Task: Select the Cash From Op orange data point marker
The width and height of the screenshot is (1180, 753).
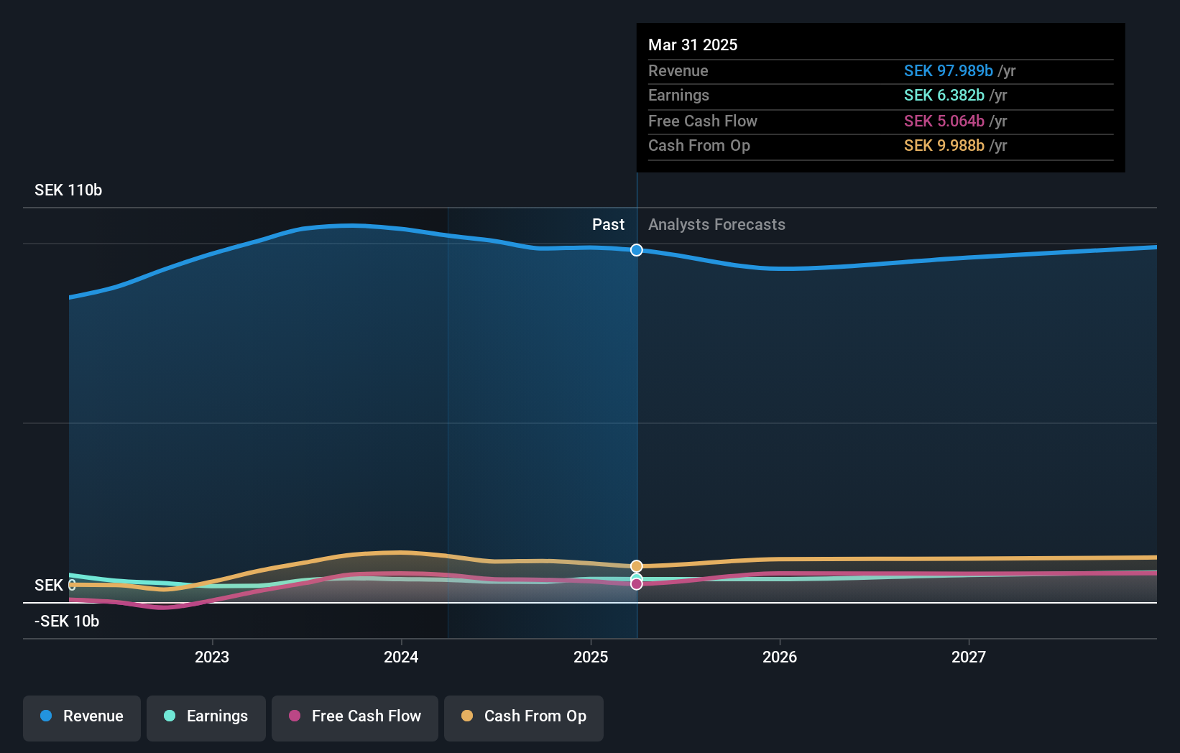Action: pos(637,566)
